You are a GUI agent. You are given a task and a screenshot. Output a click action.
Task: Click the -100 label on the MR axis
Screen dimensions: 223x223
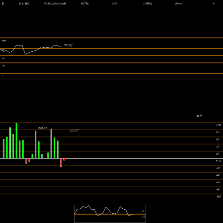tap(219, 197)
